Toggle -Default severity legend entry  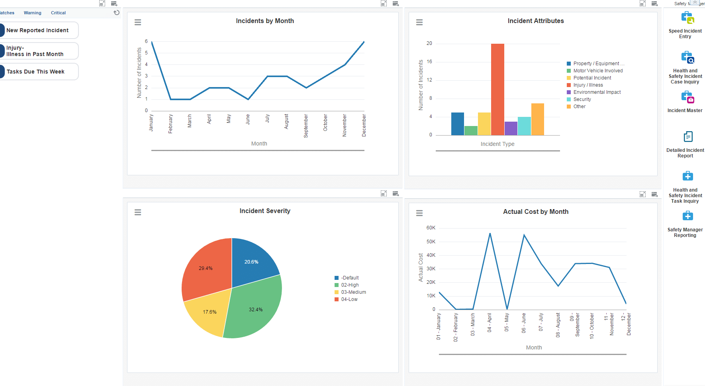point(347,278)
